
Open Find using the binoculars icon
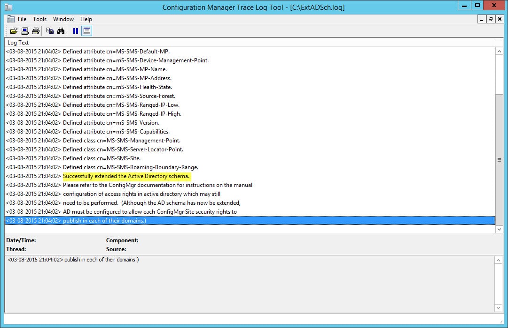tap(61, 31)
